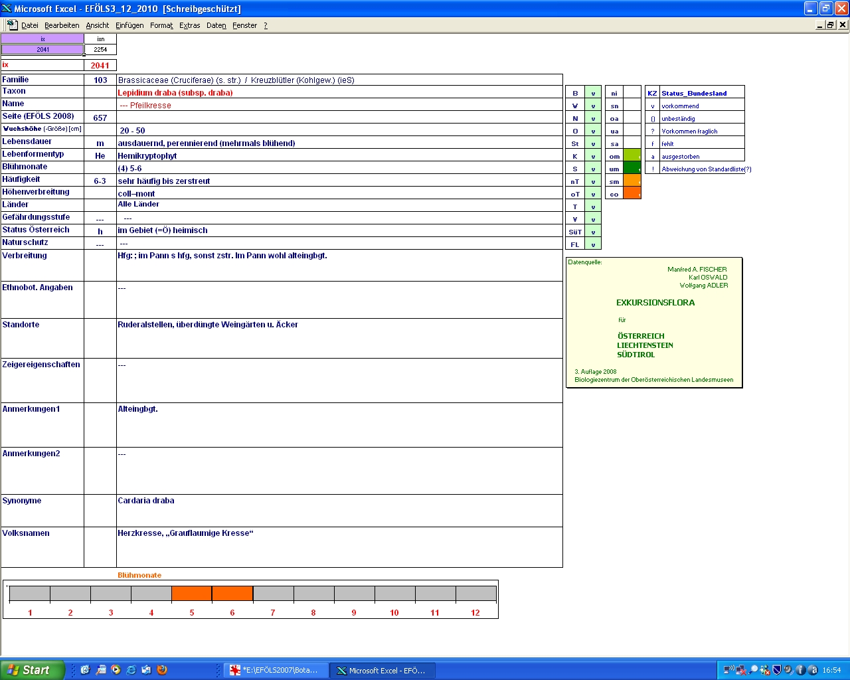Viewport: 850px width, 680px height.
Task: Click the quick launch icon before Firefox
Action: [x=146, y=670]
